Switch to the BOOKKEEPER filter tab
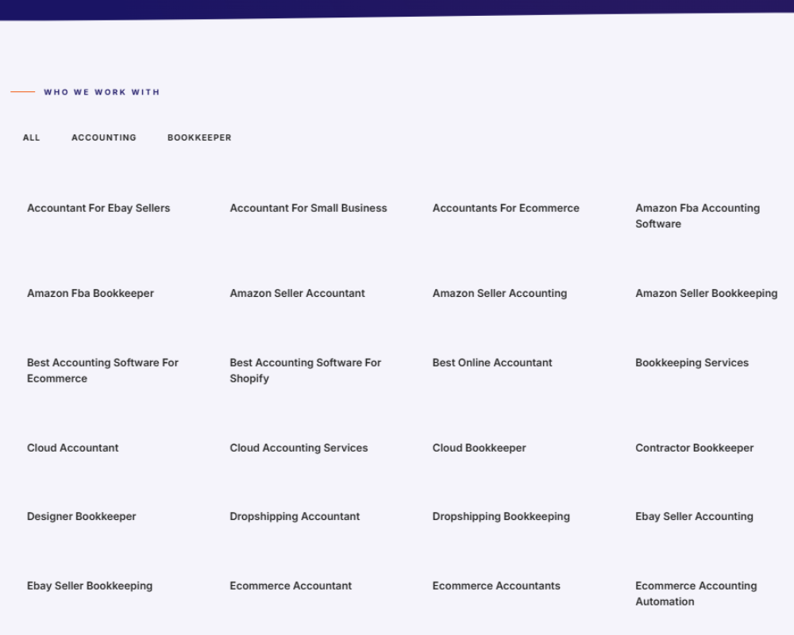The height and width of the screenshot is (635, 794). (199, 138)
